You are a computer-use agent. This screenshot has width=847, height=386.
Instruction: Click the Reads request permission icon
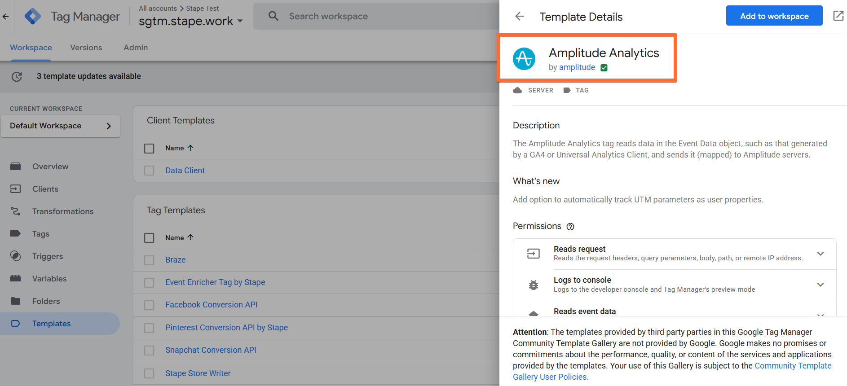534,254
